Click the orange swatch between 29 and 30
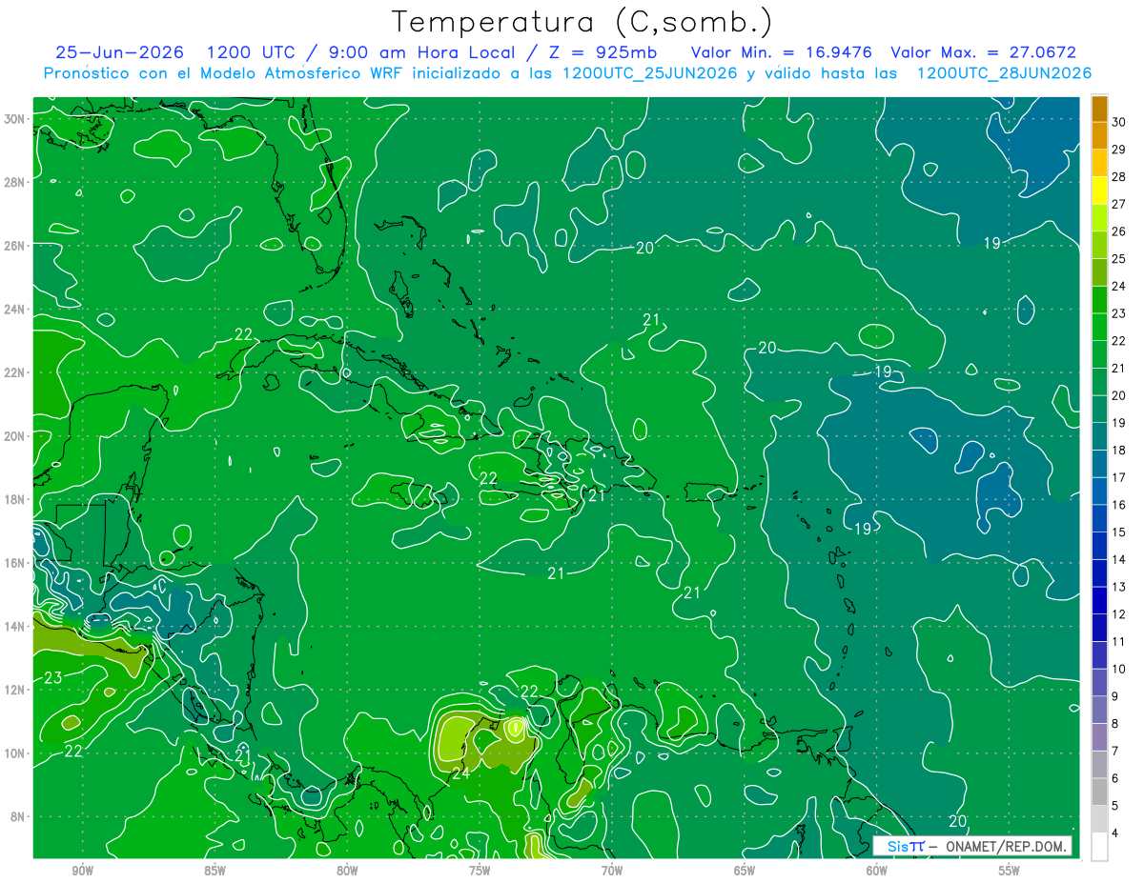The image size is (1144, 883). [1100, 136]
